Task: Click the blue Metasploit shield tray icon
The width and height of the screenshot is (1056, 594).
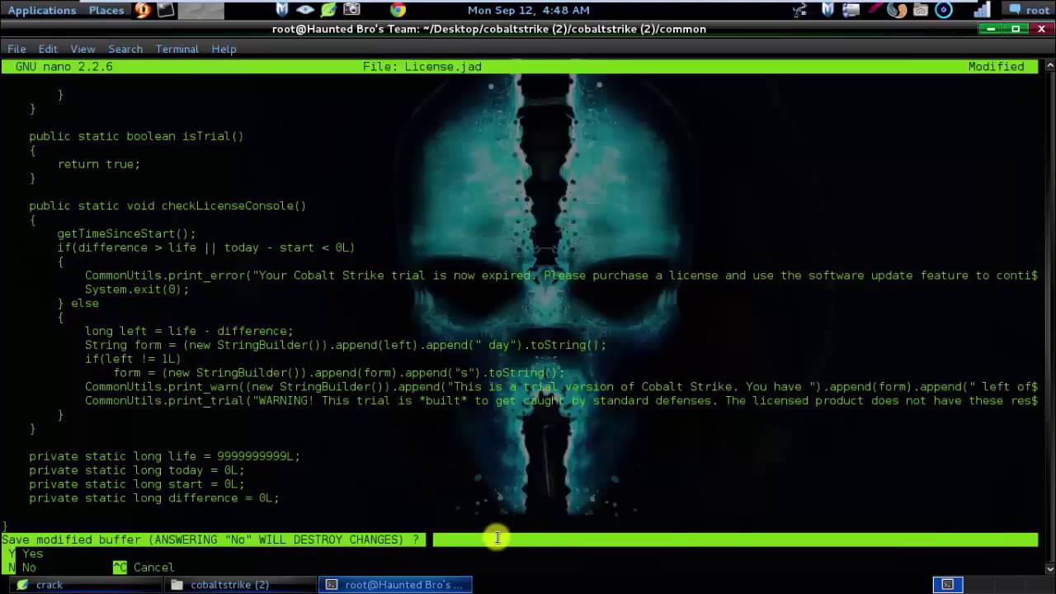Action: pyautogui.click(x=827, y=10)
